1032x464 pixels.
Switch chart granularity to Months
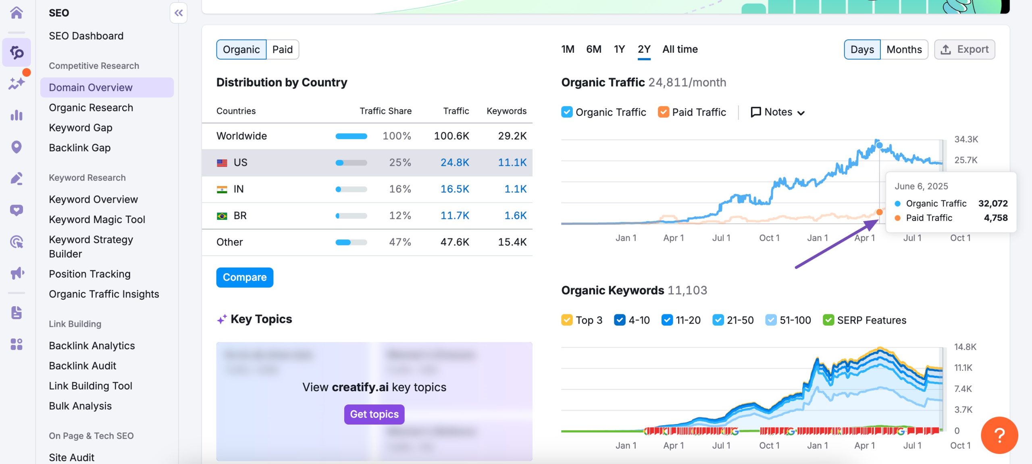coord(904,49)
